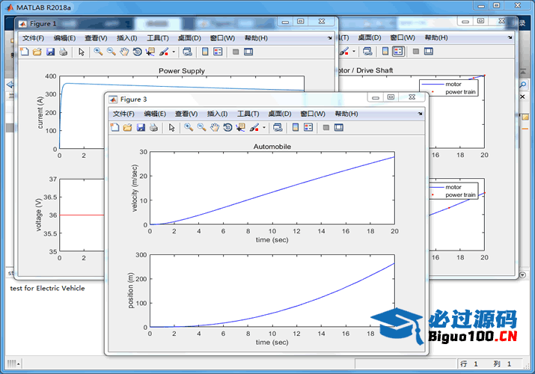Click Open File icon in Figure 3 toolbar
Viewport: 535px width, 374px height.
click(x=127, y=128)
